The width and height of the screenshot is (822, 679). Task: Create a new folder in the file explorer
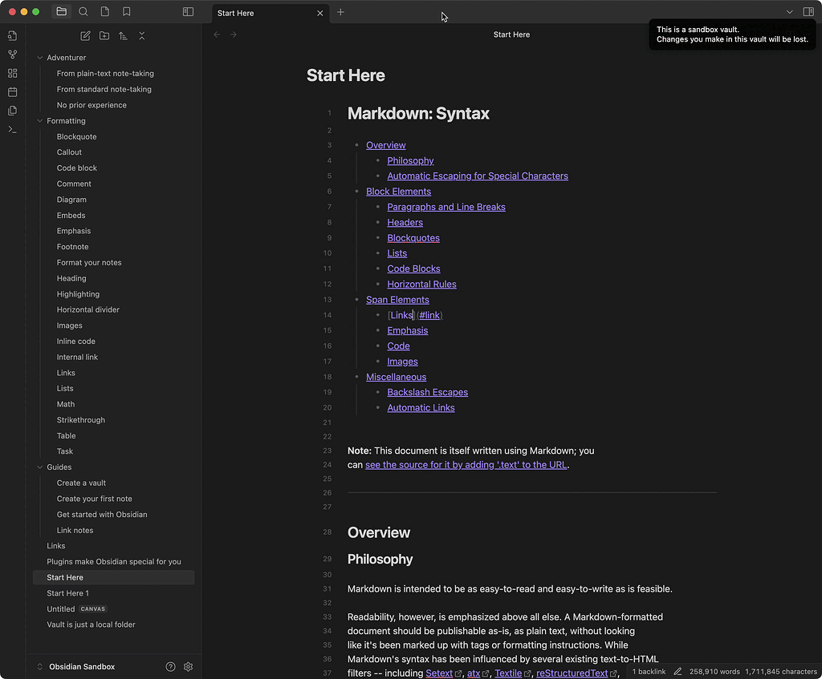[x=104, y=36]
